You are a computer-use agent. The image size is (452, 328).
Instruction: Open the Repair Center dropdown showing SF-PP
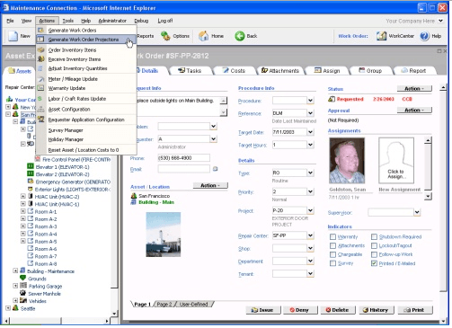point(310,235)
